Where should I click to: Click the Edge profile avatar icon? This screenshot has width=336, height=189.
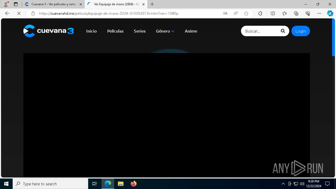click(x=6, y=4)
